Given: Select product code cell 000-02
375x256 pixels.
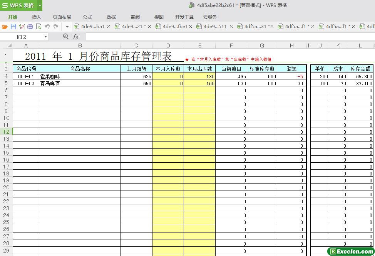Looking at the screenshot, I should 26,83.
